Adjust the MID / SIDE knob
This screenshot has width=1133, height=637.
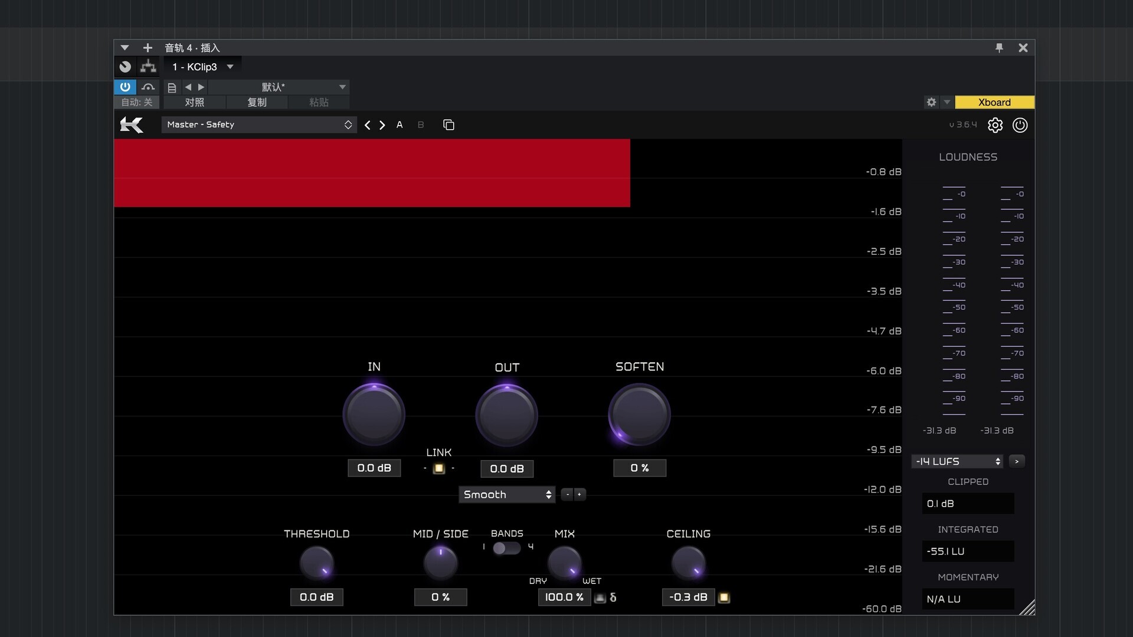pyautogui.click(x=441, y=563)
